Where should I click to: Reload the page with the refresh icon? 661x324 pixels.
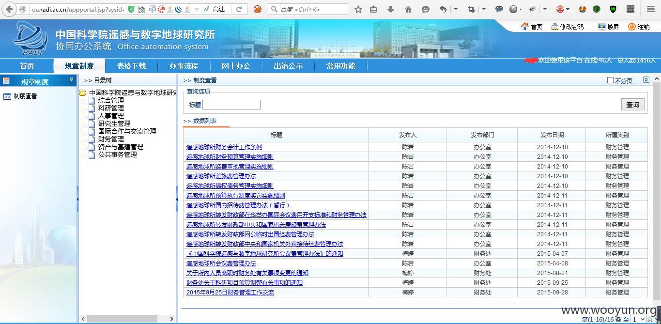point(239,9)
